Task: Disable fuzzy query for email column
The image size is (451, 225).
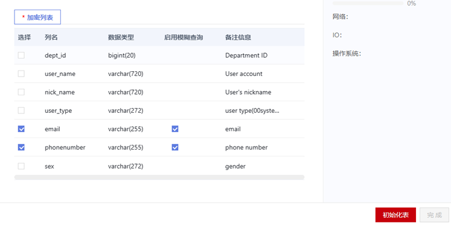Action: pos(175,129)
